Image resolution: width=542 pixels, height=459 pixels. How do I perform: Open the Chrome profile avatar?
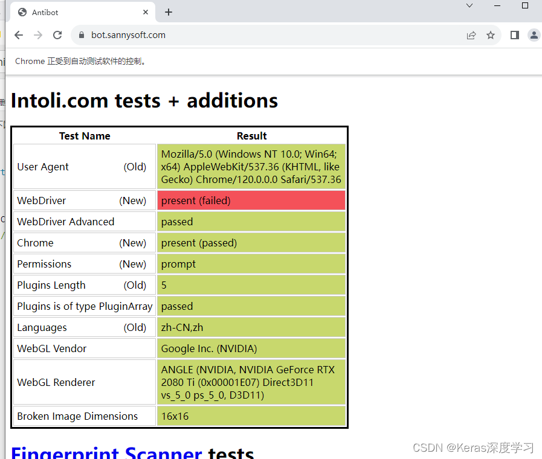(x=534, y=35)
